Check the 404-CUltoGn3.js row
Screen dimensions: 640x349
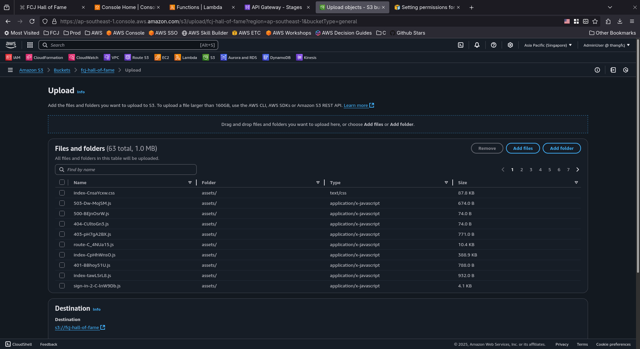tap(62, 224)
